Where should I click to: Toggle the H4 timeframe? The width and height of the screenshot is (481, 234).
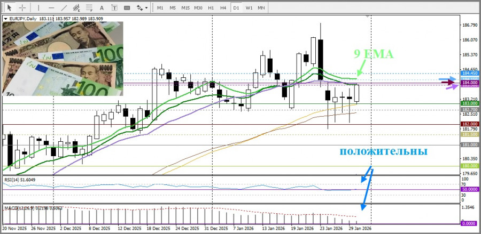[223, 8]
